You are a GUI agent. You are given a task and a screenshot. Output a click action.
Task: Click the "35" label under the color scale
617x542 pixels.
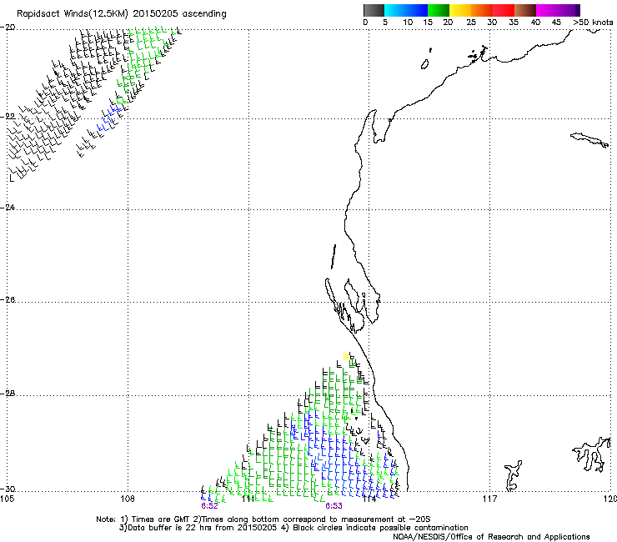pos(514,23)
